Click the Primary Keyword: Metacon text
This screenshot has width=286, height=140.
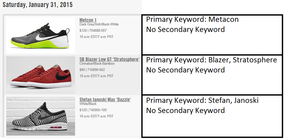(192, 20)
